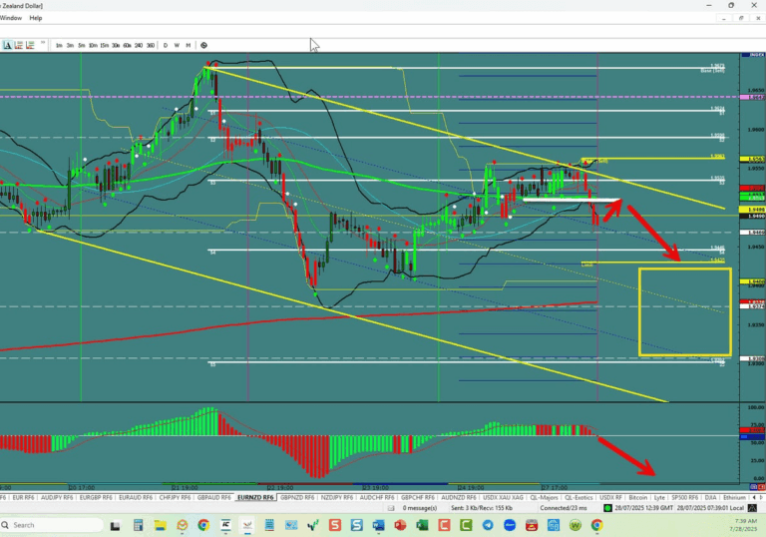Open the NZDJPY RF6 chart tab

coord(336,497)
